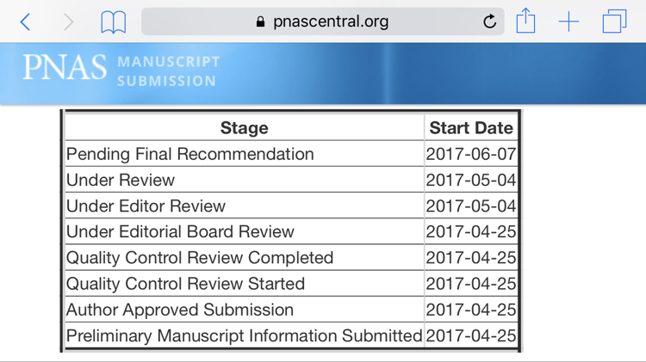Open the share sheet icon
This screenshot has height=362, width=646.
(525, 21)
